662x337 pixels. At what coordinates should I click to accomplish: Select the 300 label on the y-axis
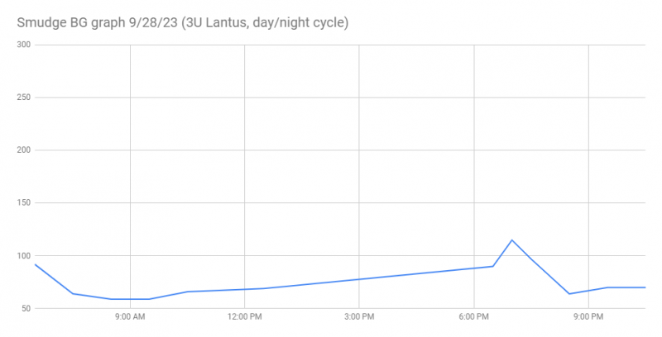[x=23, y=45]
